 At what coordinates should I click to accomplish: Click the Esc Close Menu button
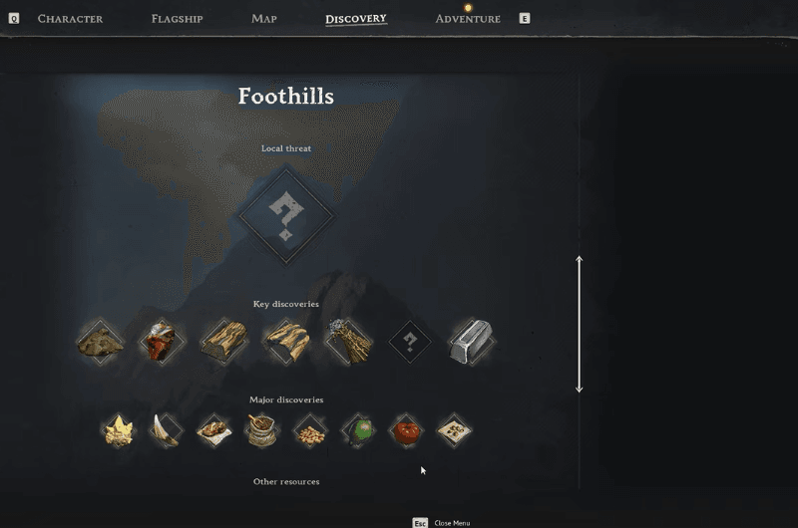[441, 523]
